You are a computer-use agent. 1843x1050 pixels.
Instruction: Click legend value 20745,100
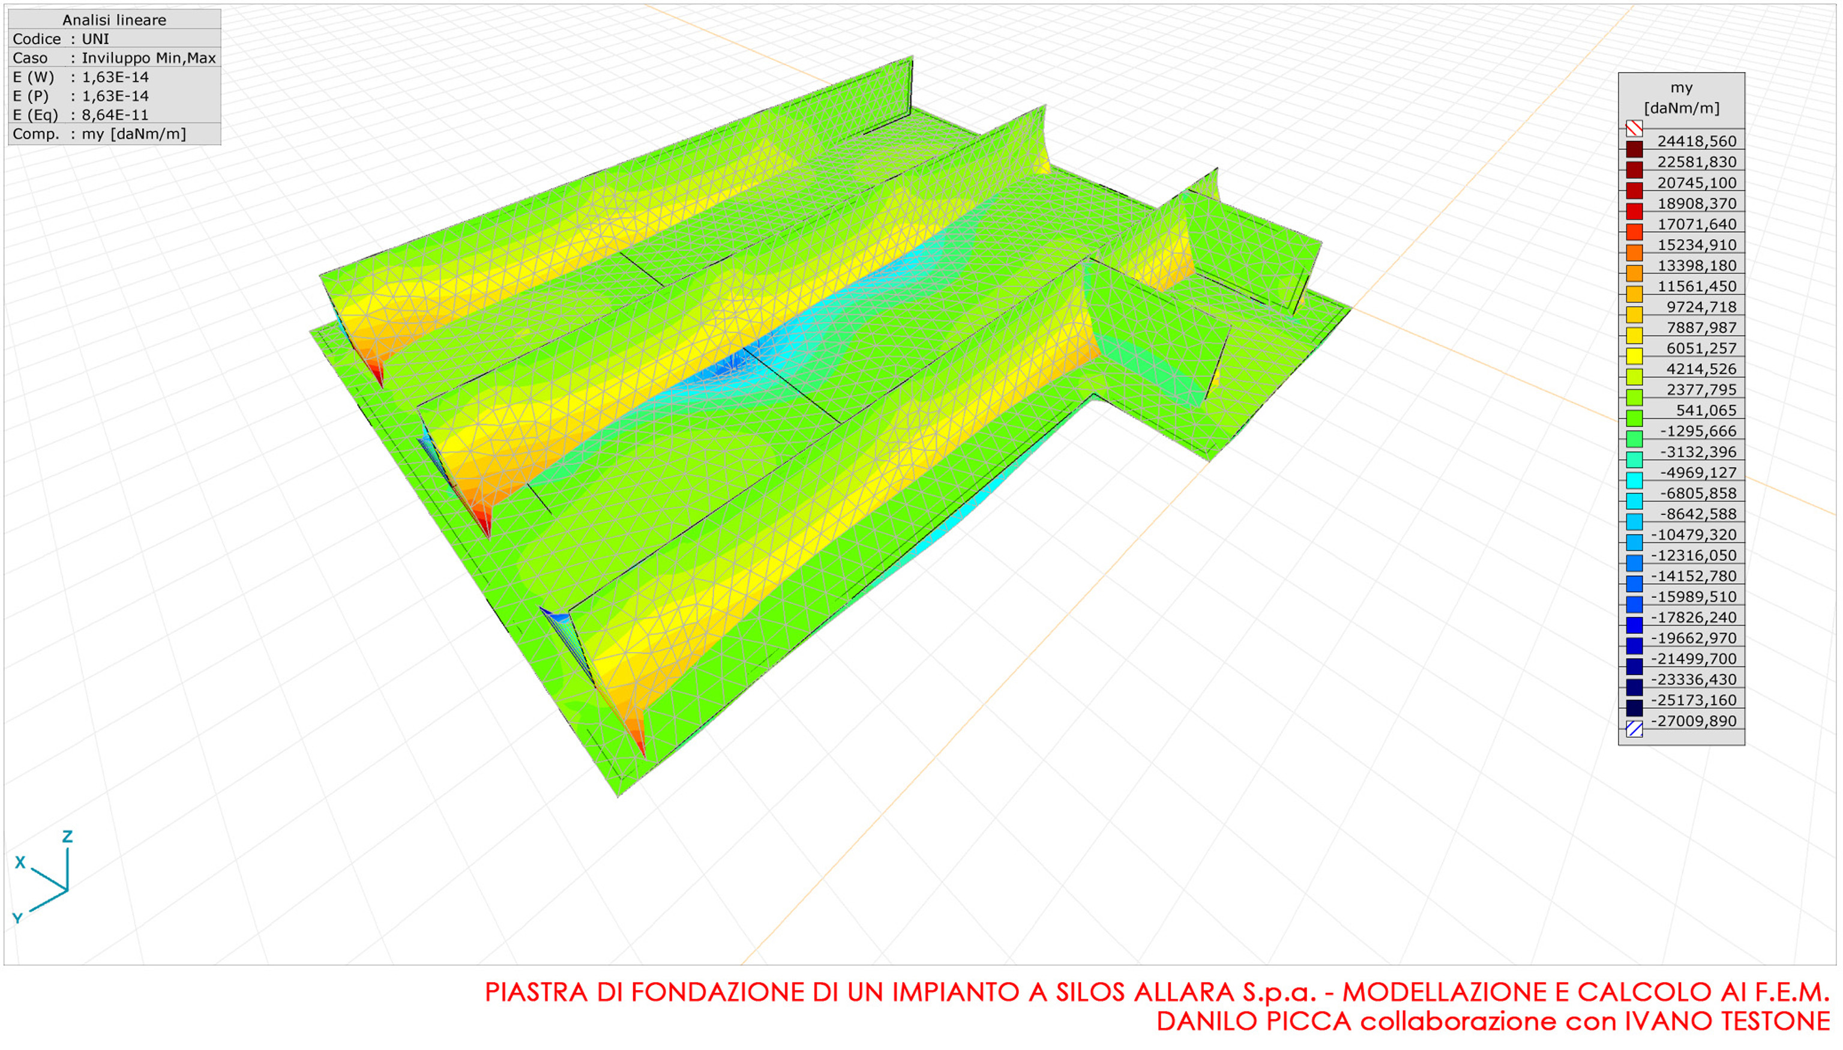click(1697, 183)
